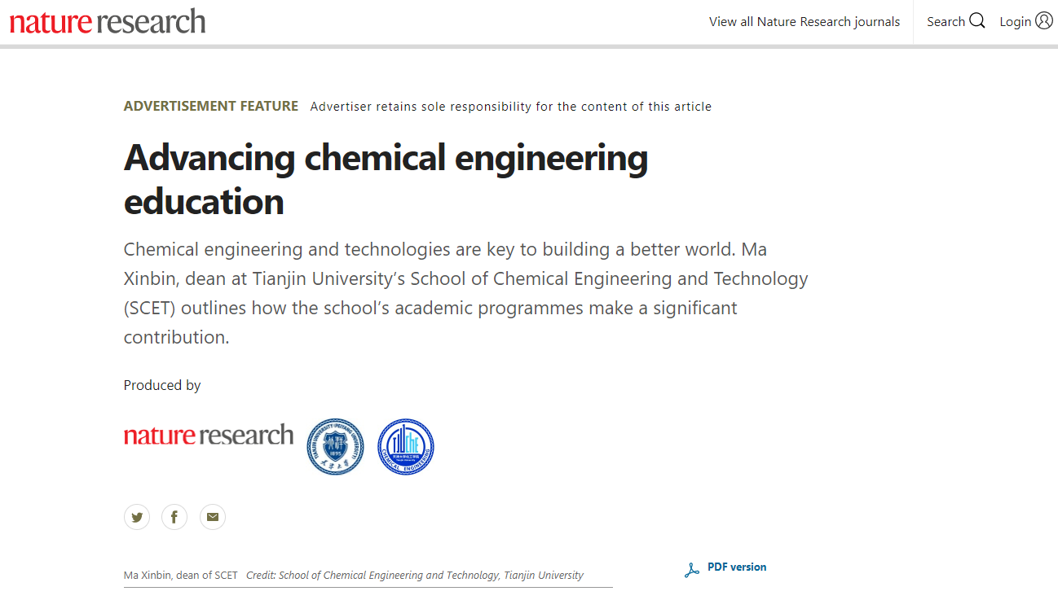Image resolution: width=1058 pixels, height=600 pixels.
Task: Click the PDF file icon
Action: [x=692, y=570]
